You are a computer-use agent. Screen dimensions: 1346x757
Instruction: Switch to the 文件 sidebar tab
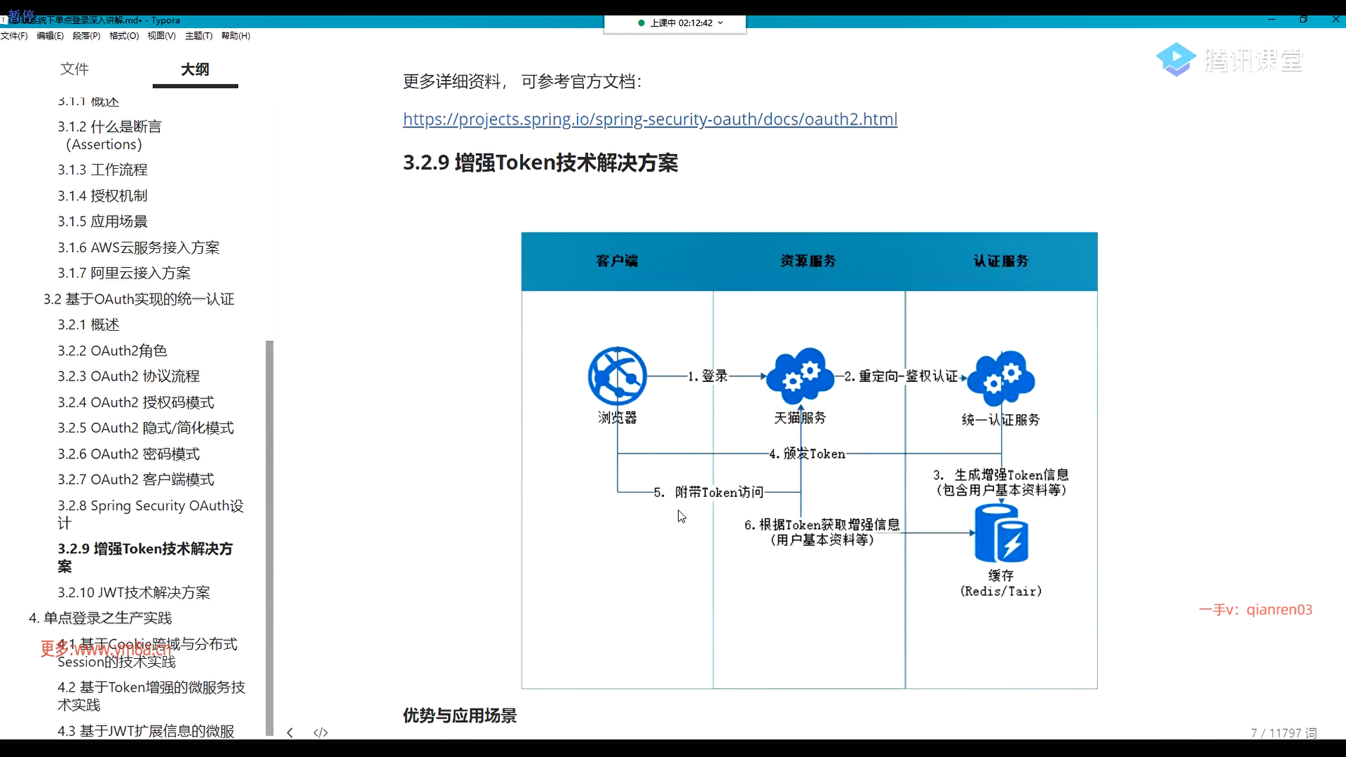click(74, 69)
